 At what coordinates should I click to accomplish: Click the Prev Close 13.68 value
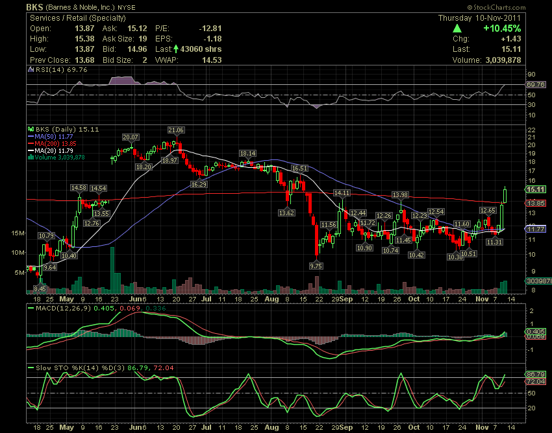click(x=84, y=60)
